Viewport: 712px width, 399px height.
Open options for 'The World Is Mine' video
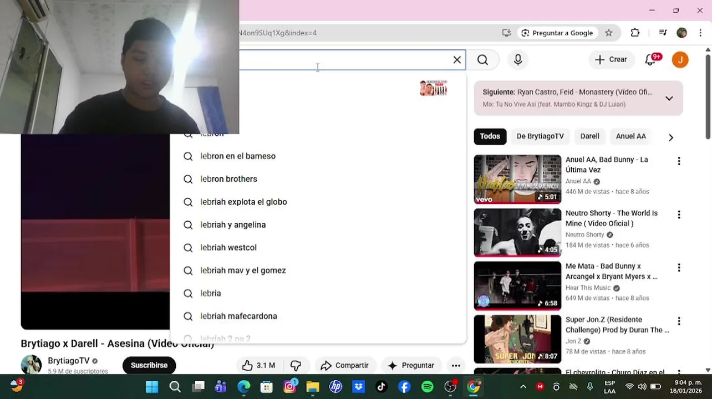(x=679, y=214)
